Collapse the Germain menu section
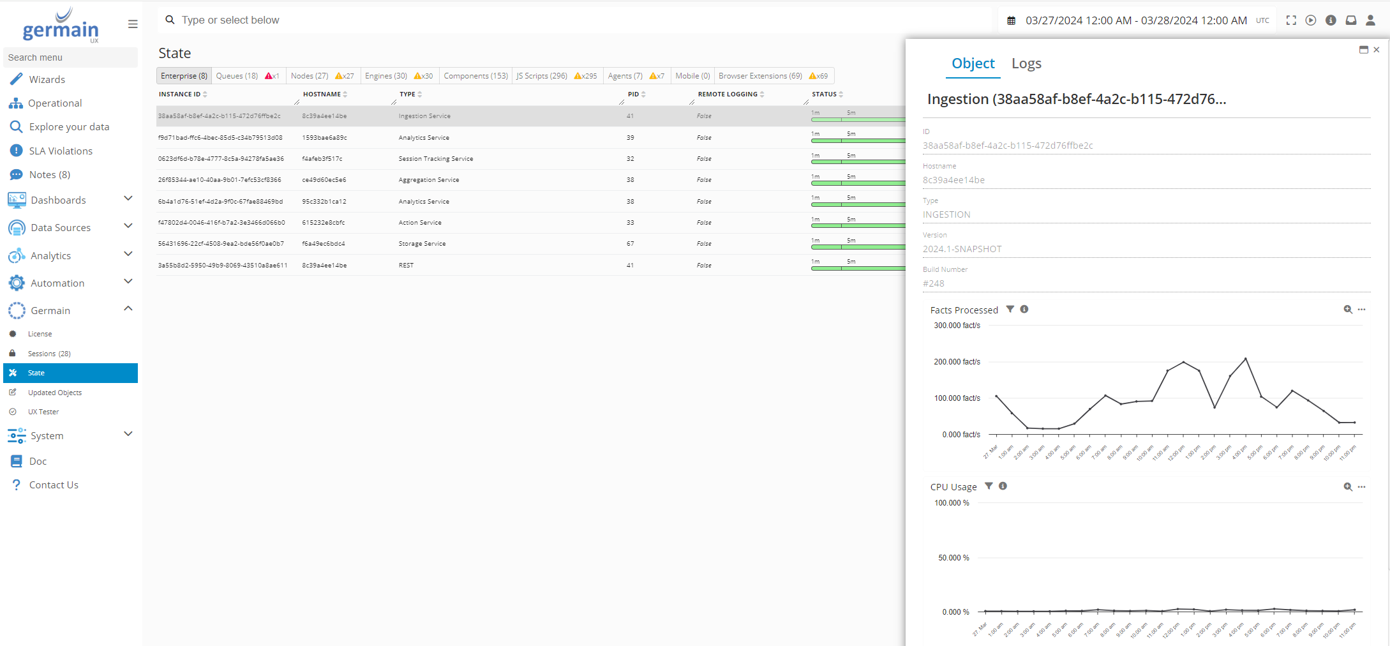Image resolution: width=1390 pixels, height=646 pixels. pyautogui.click(x=128, y=310)
